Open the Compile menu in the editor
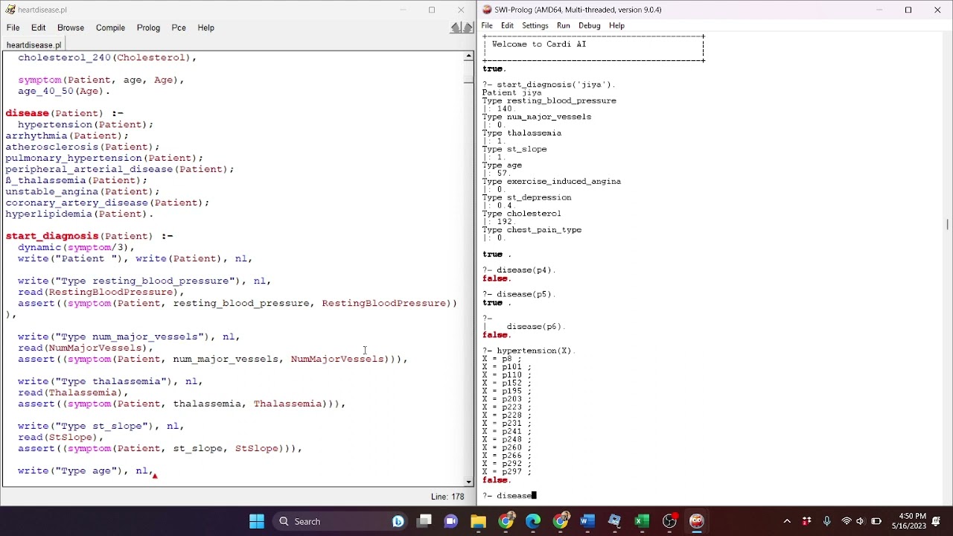This screenshot has width=953, height=536. 110,28
